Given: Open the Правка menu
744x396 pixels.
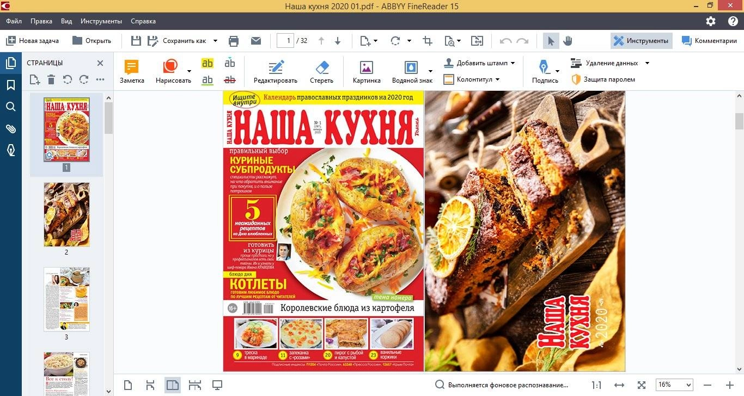Looking at the screenshot, I should coord(41,21).
